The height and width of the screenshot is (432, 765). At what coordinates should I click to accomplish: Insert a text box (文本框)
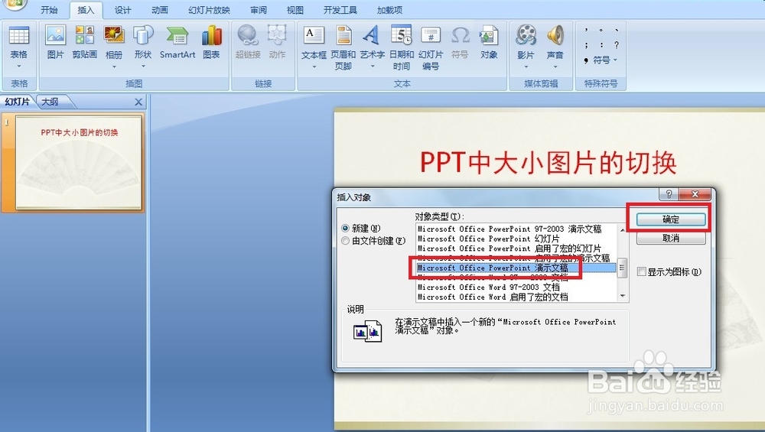click(x=314, y=42)
